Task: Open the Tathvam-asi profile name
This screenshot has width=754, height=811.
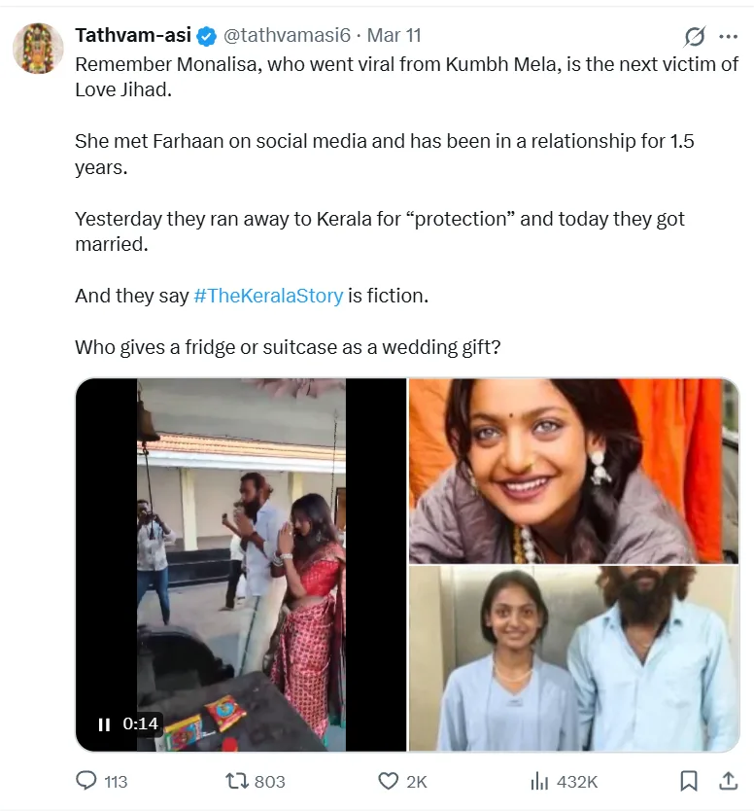Action: (131, 36)
